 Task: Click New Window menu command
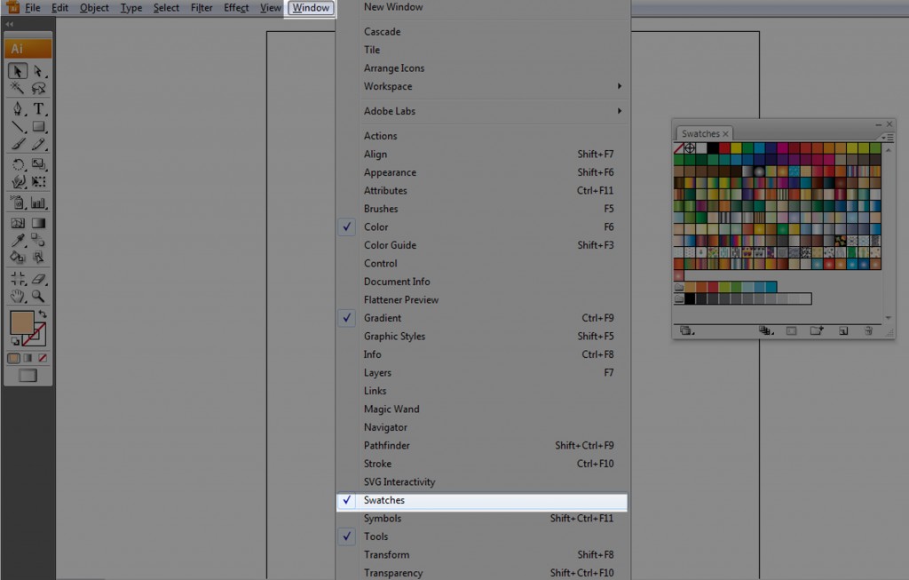[x=393, y=7]
